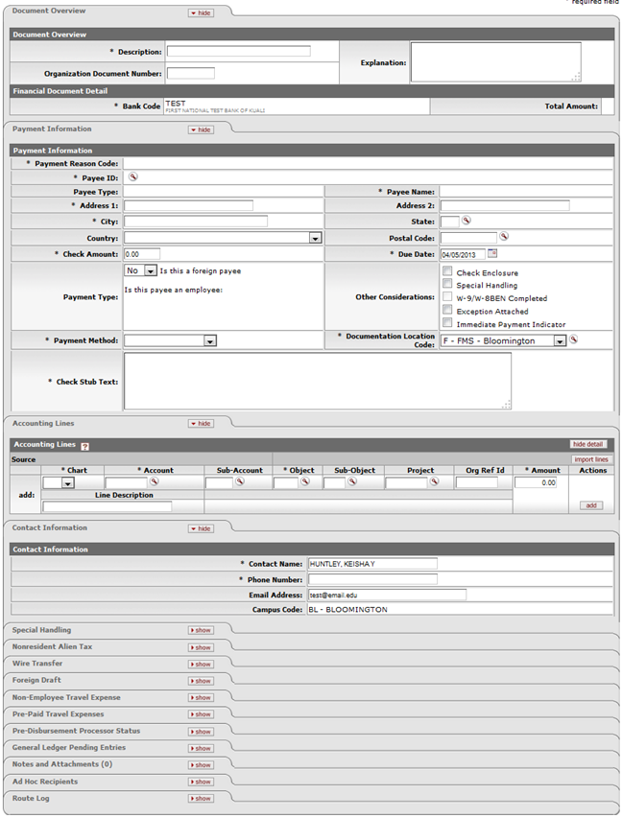The image size is (622, 818).
Task: Click the accounting line Amount field
Action: tap(536, 482)
